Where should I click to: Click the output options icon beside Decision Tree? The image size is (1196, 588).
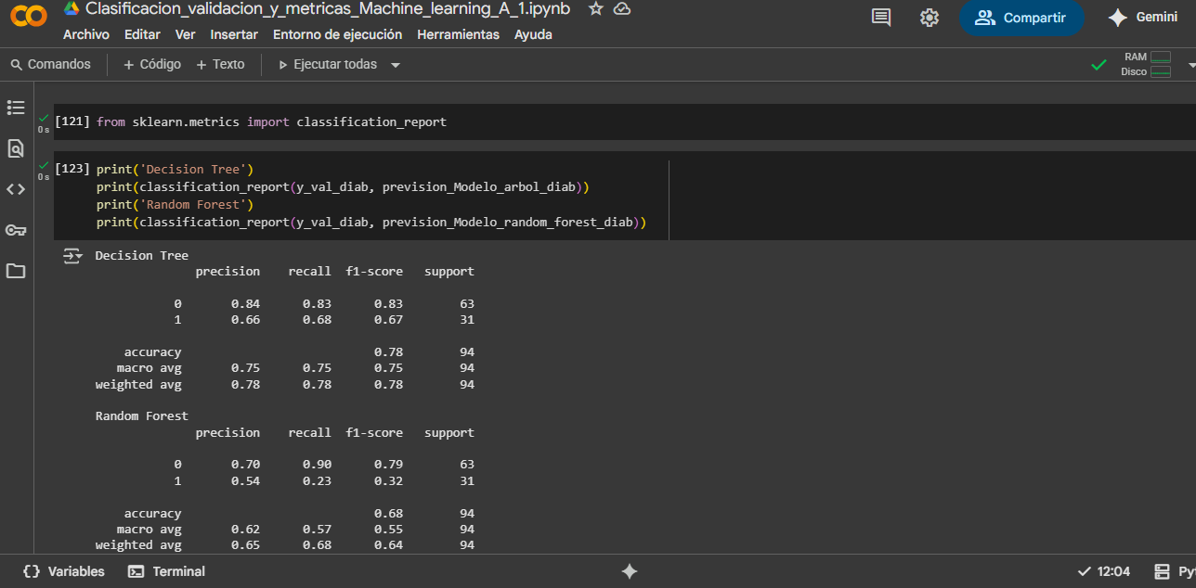pyautogui.click(x=72, y=256)
